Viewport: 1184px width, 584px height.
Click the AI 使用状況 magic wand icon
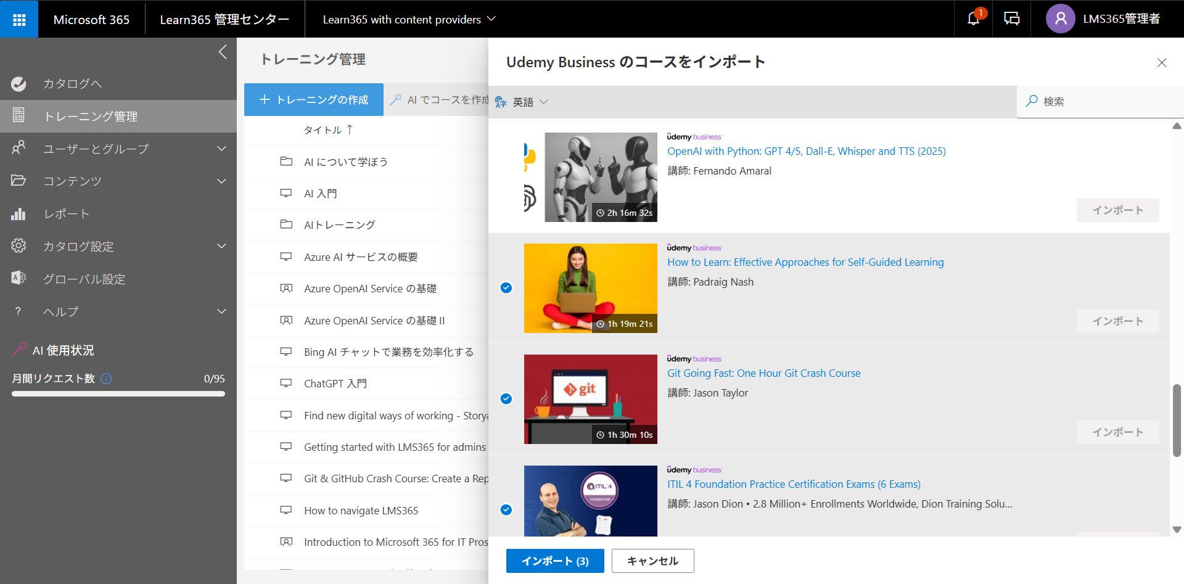(x=20, y=350)
